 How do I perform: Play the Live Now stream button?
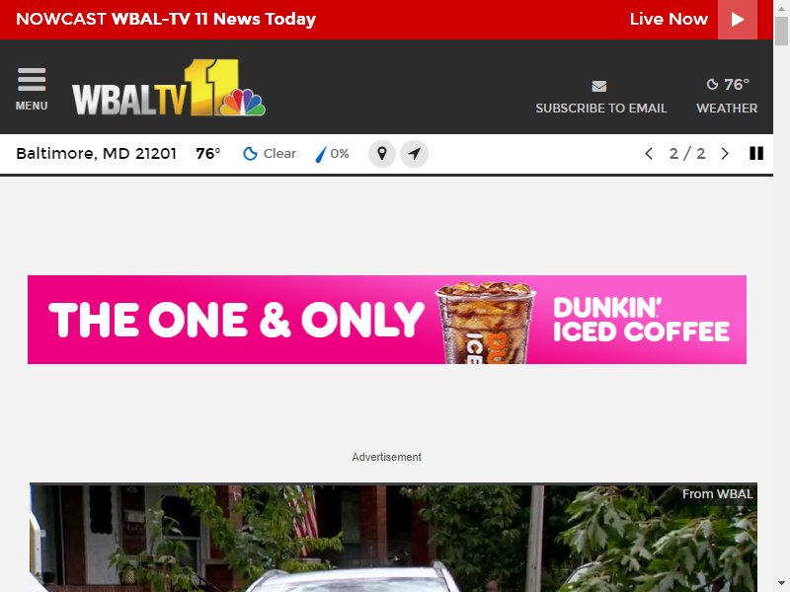click(737, 20)
